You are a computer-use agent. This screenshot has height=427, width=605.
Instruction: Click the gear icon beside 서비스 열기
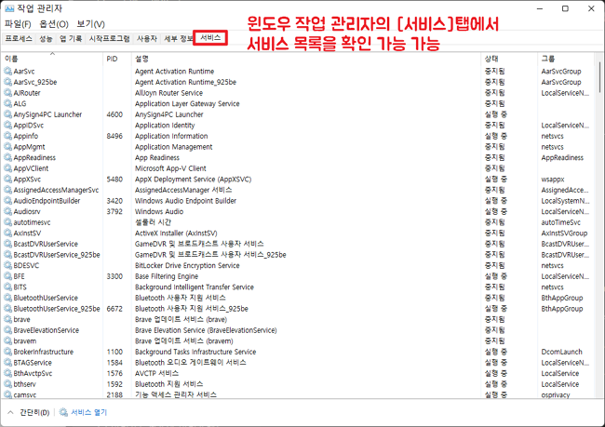[63, 412]
